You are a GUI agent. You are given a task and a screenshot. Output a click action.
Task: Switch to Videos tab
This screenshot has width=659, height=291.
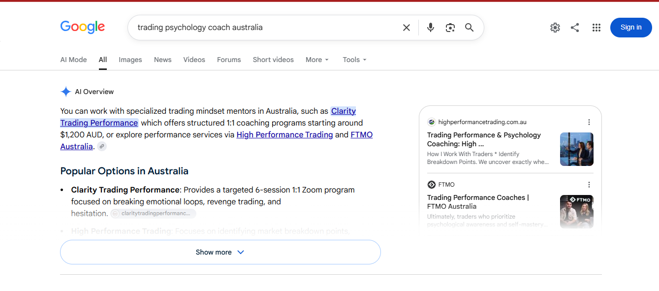(x=194, y=60)
